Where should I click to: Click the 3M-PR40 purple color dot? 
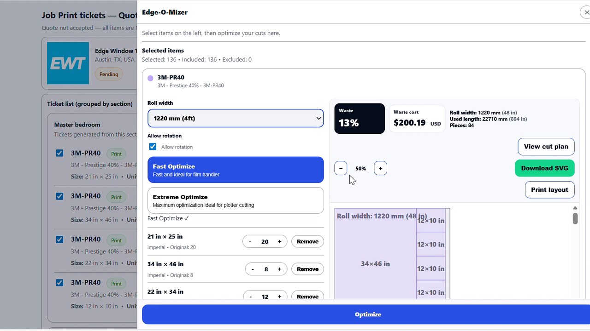point(150,78)
